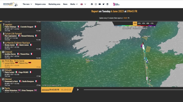Screen dimensions: 183x102
Task: Click Corentin Douguet's French flag
Action: pos(35,27)
